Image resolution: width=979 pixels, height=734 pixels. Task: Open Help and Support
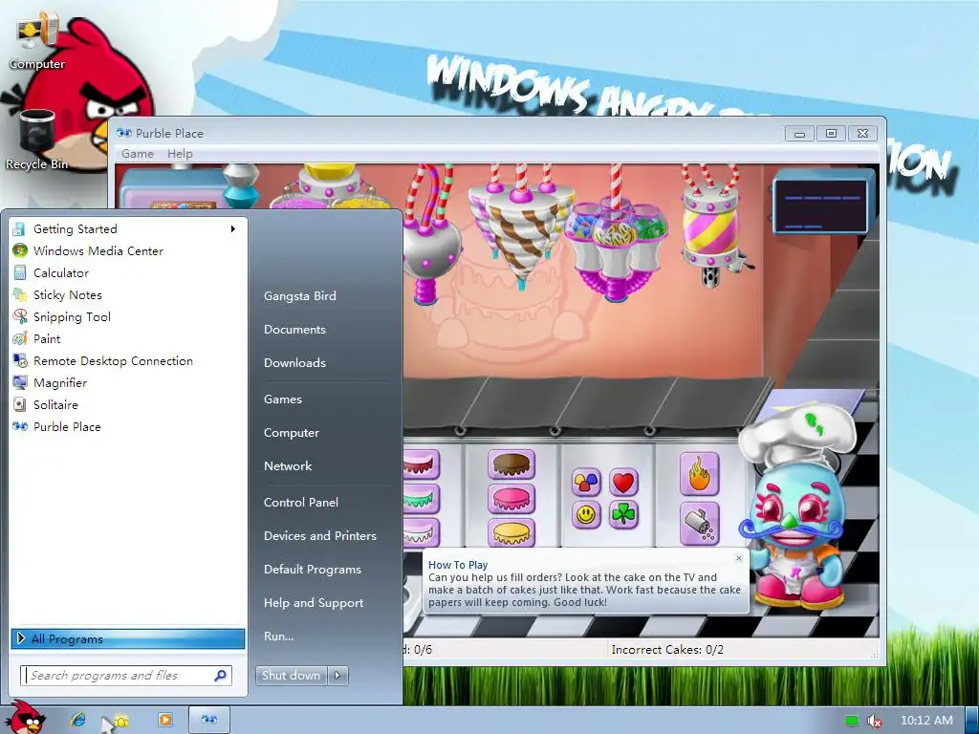coord(314,603)
